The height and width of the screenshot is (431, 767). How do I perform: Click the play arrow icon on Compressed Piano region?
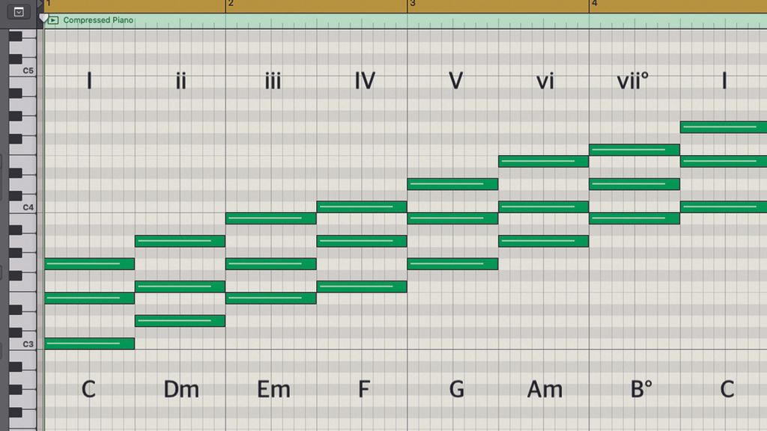coord(53,20)
